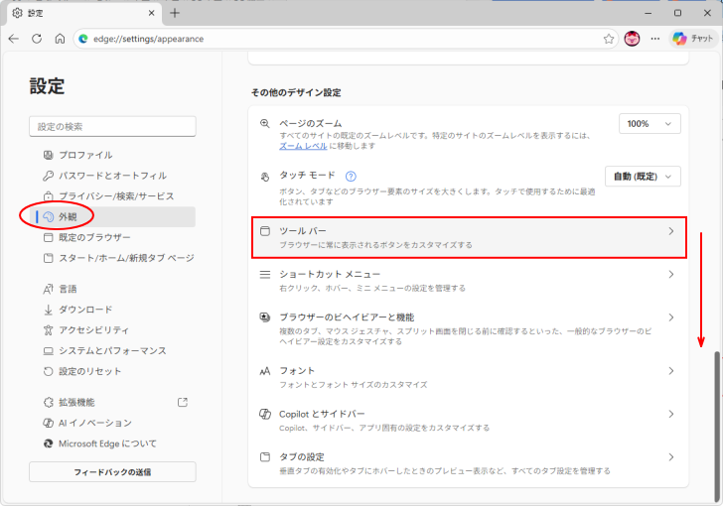723x506 pixels.
Task: Click the プロファイル sidebar icon
Action: click(x=48, y=155)
